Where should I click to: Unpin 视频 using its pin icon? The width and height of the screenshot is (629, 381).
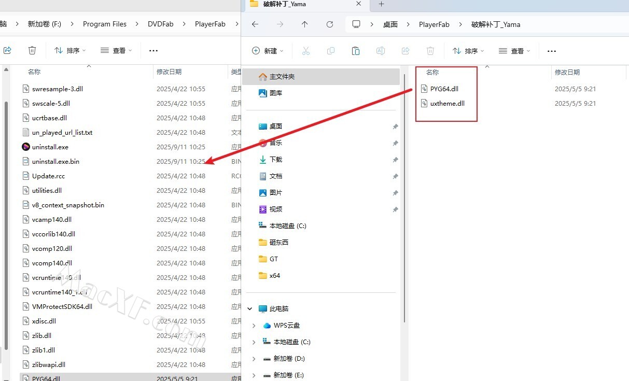[x=395, y=209]
